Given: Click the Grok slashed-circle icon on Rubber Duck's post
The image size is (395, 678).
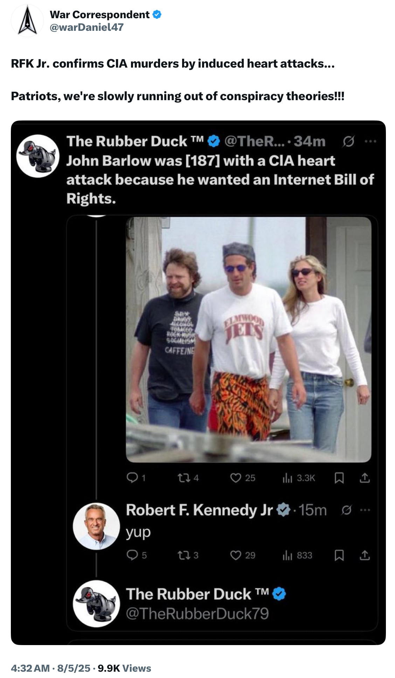Looking at the screenshot, I should click(x=348, y=141).
